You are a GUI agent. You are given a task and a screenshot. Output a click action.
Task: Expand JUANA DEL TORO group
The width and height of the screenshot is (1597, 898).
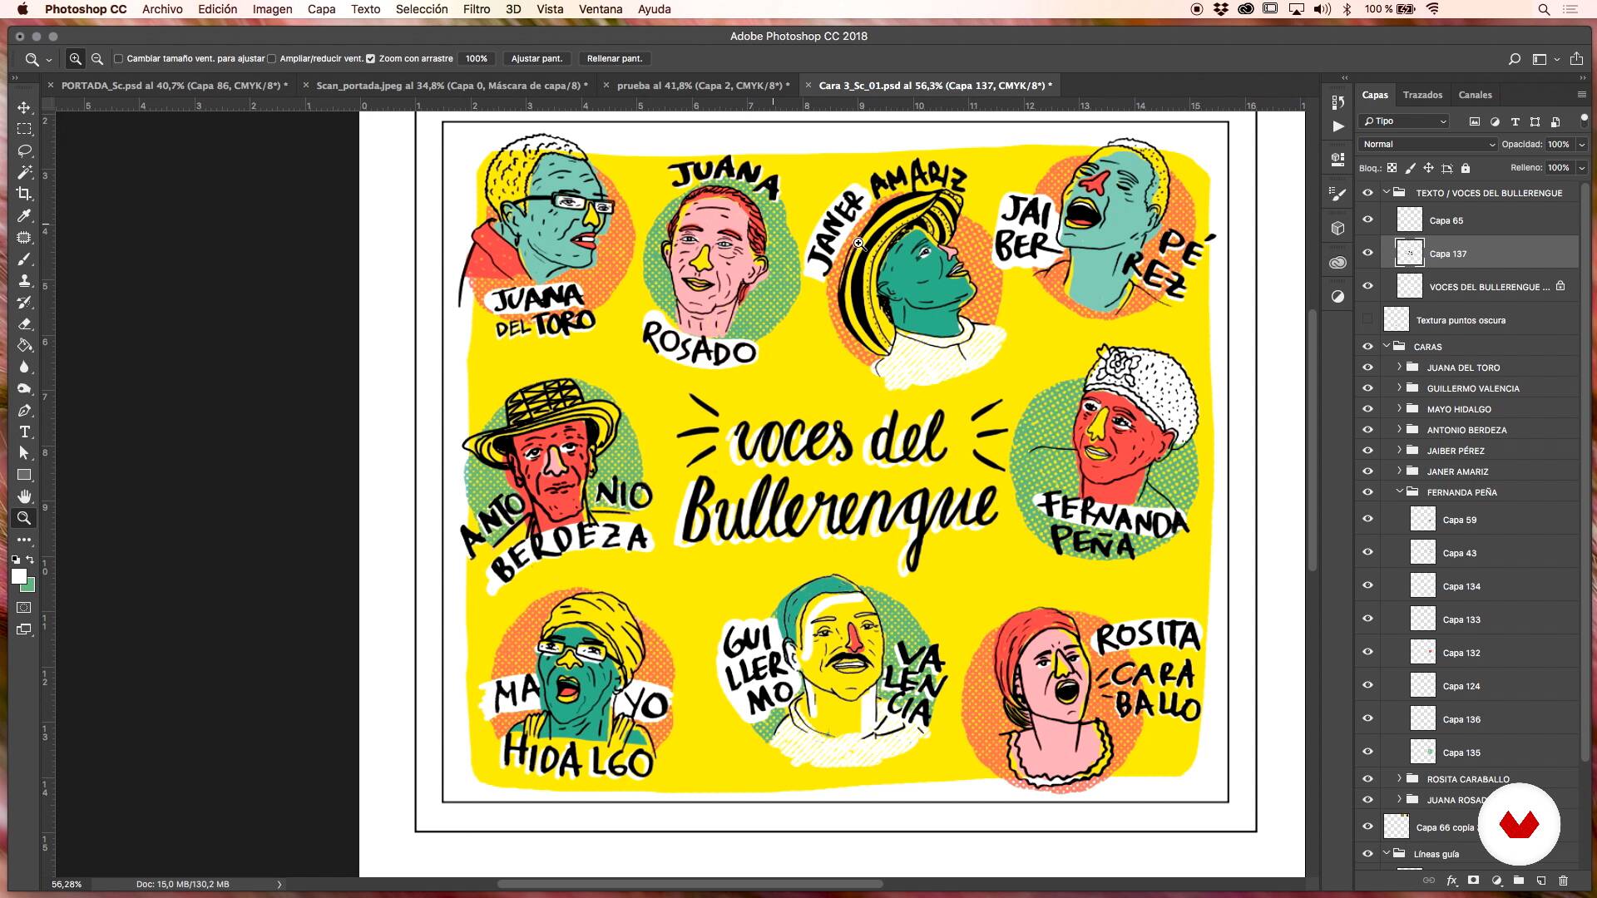[x=1399, y=367]
